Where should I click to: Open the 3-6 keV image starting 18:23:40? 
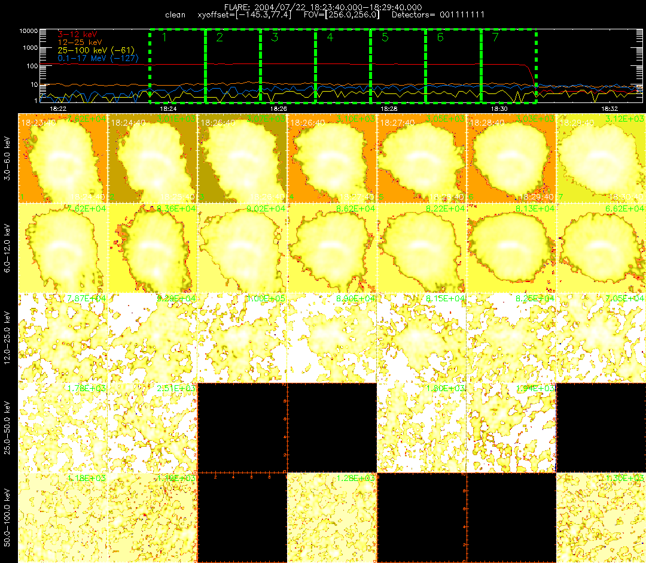(x=63, y=158)
